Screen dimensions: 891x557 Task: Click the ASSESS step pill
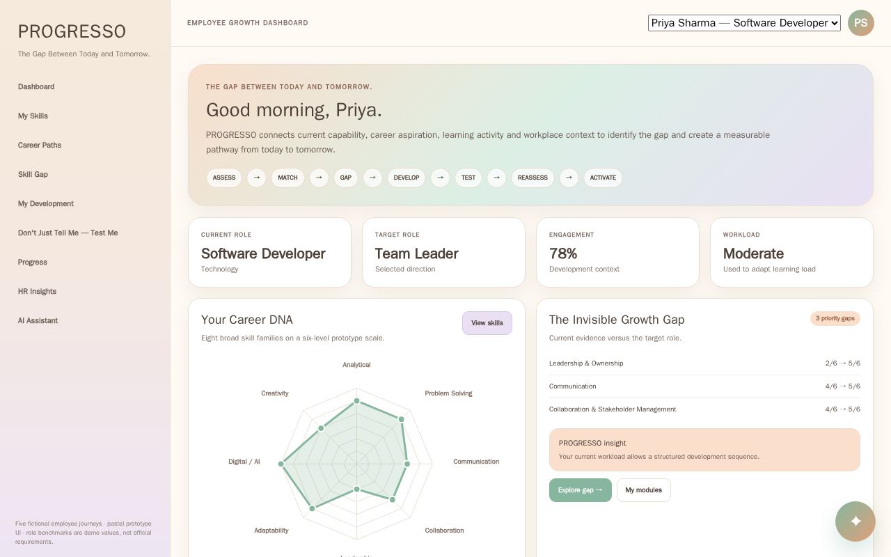click(x=224, y=178)
